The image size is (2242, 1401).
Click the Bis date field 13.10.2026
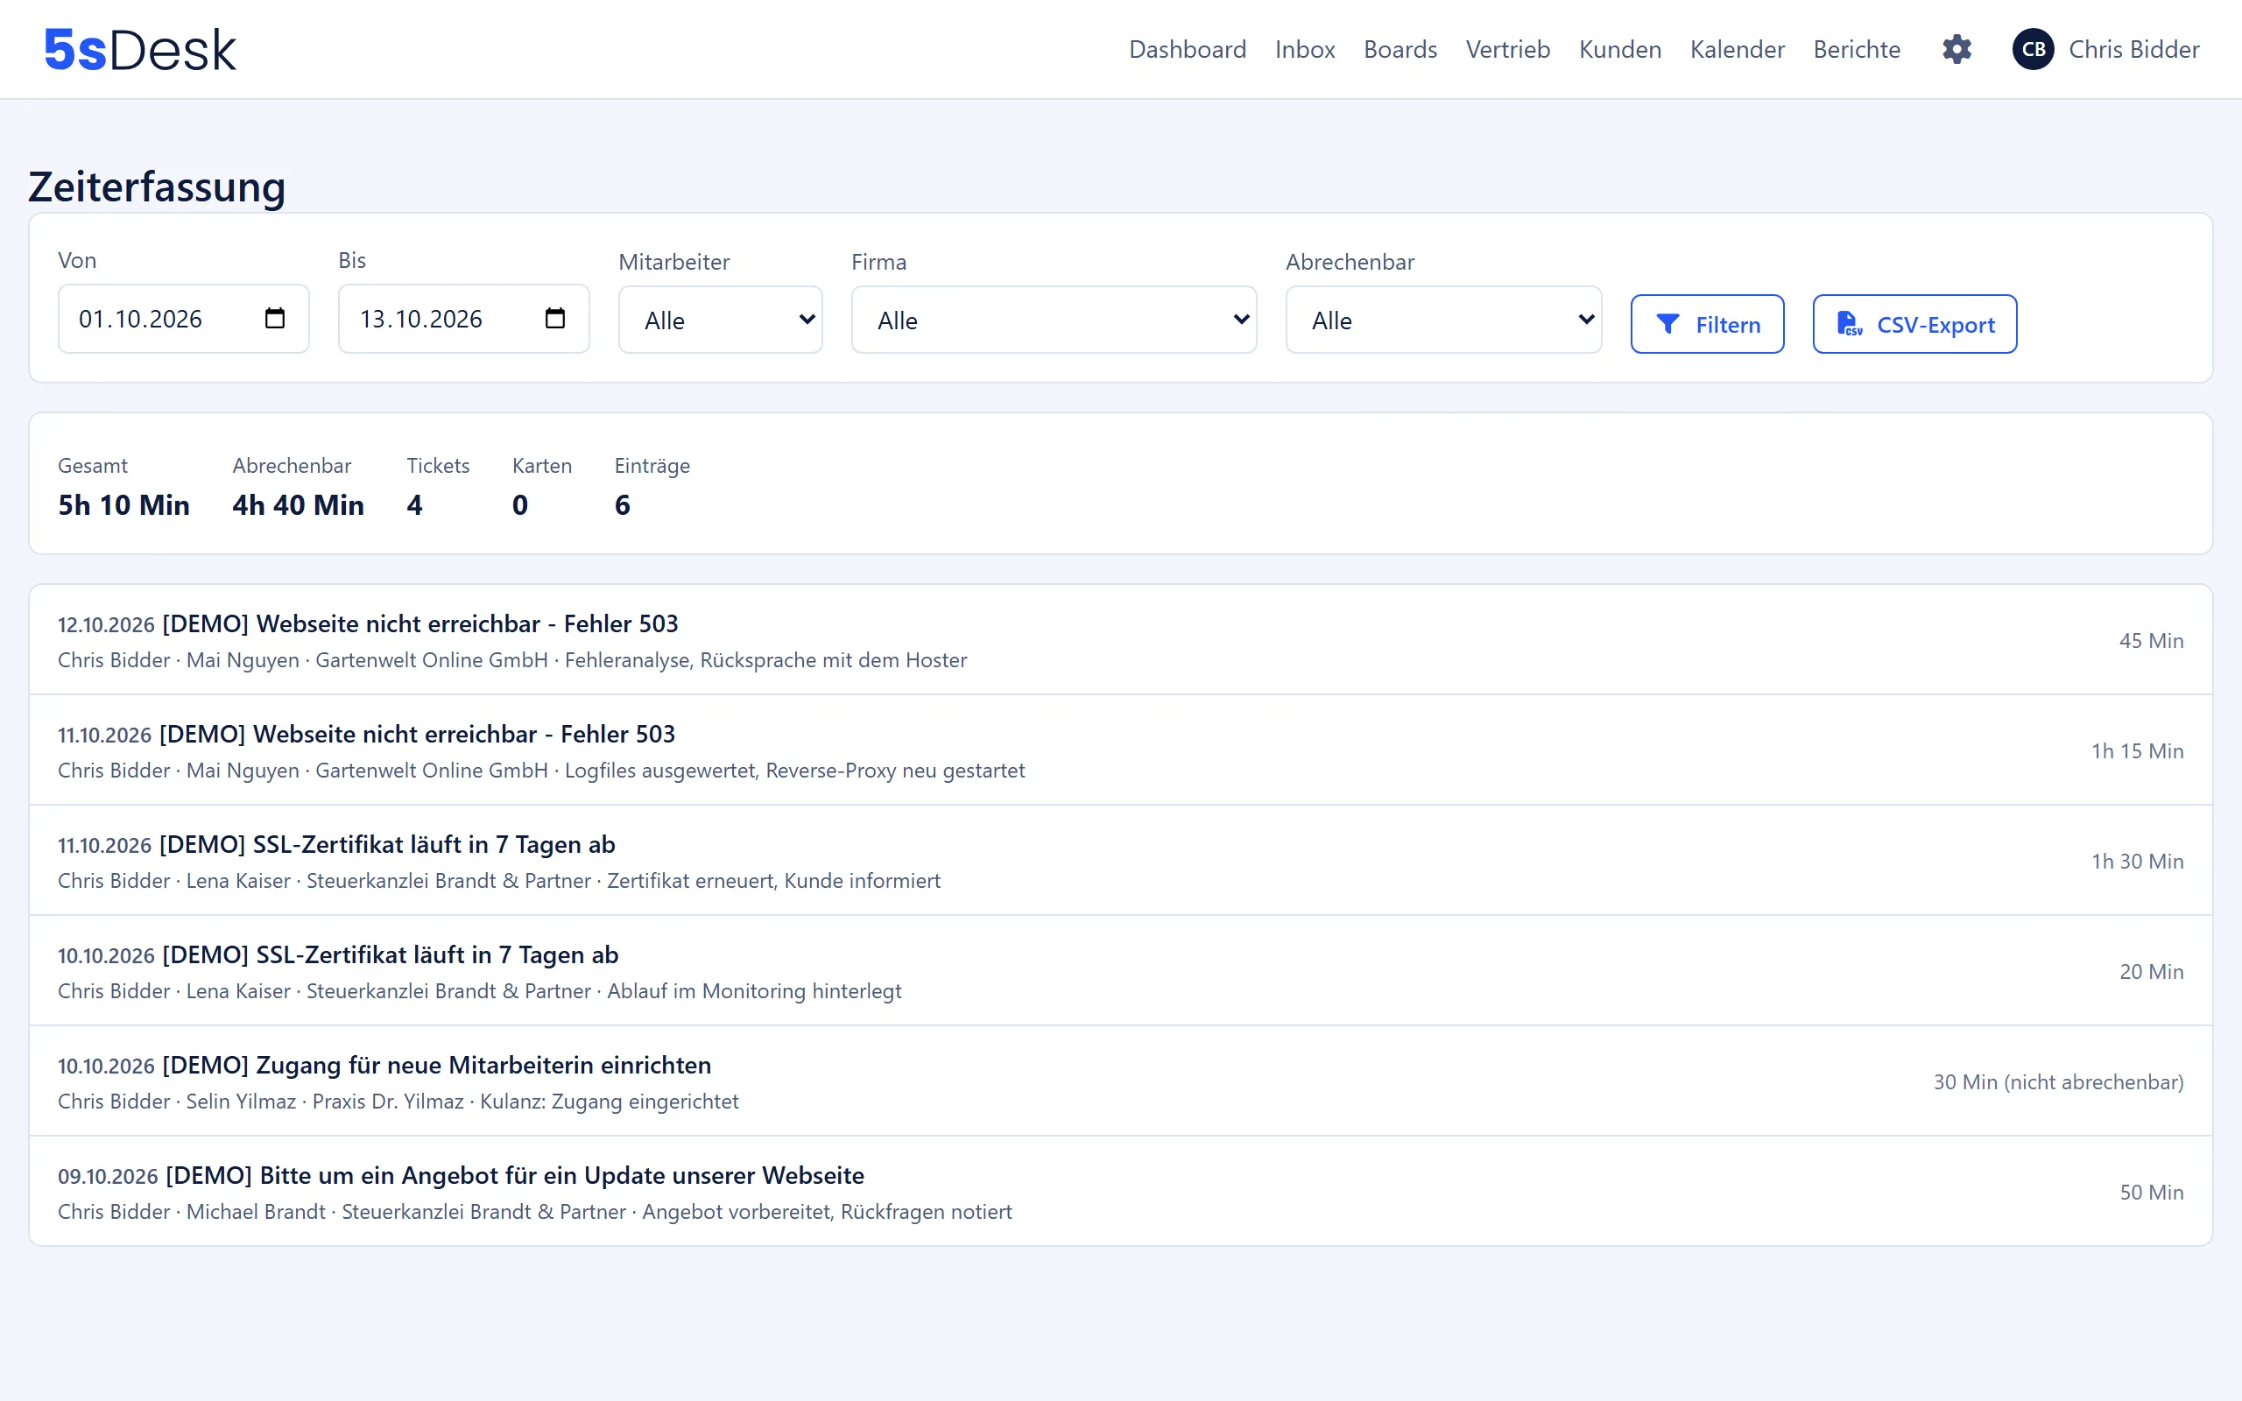(x=463, y=319)
